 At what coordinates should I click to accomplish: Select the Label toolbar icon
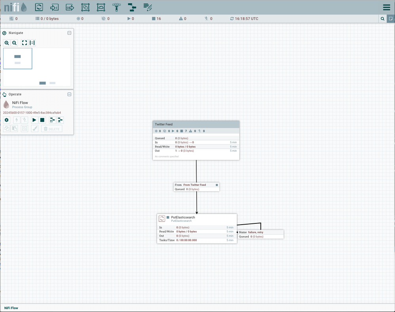coord(148,7)
